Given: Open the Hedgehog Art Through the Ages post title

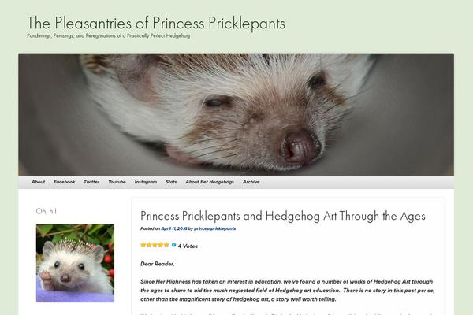Looking at the screenshot, I should pyautogui.click(x=283, y=216).
